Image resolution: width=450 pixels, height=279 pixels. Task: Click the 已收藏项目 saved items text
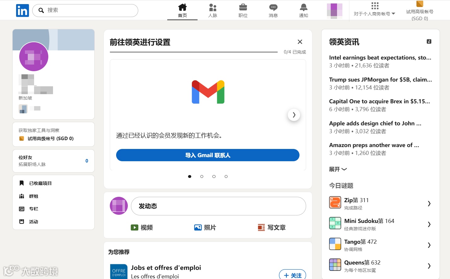(40, 183)
